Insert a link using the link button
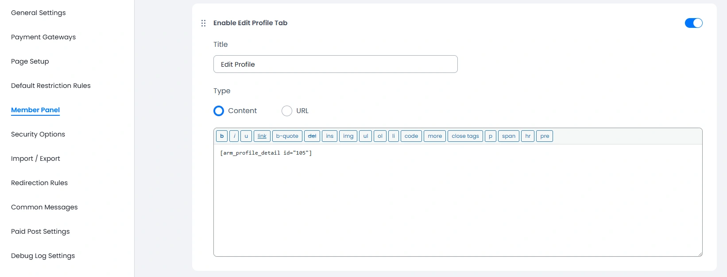727x277 pixels. [262, 136]
